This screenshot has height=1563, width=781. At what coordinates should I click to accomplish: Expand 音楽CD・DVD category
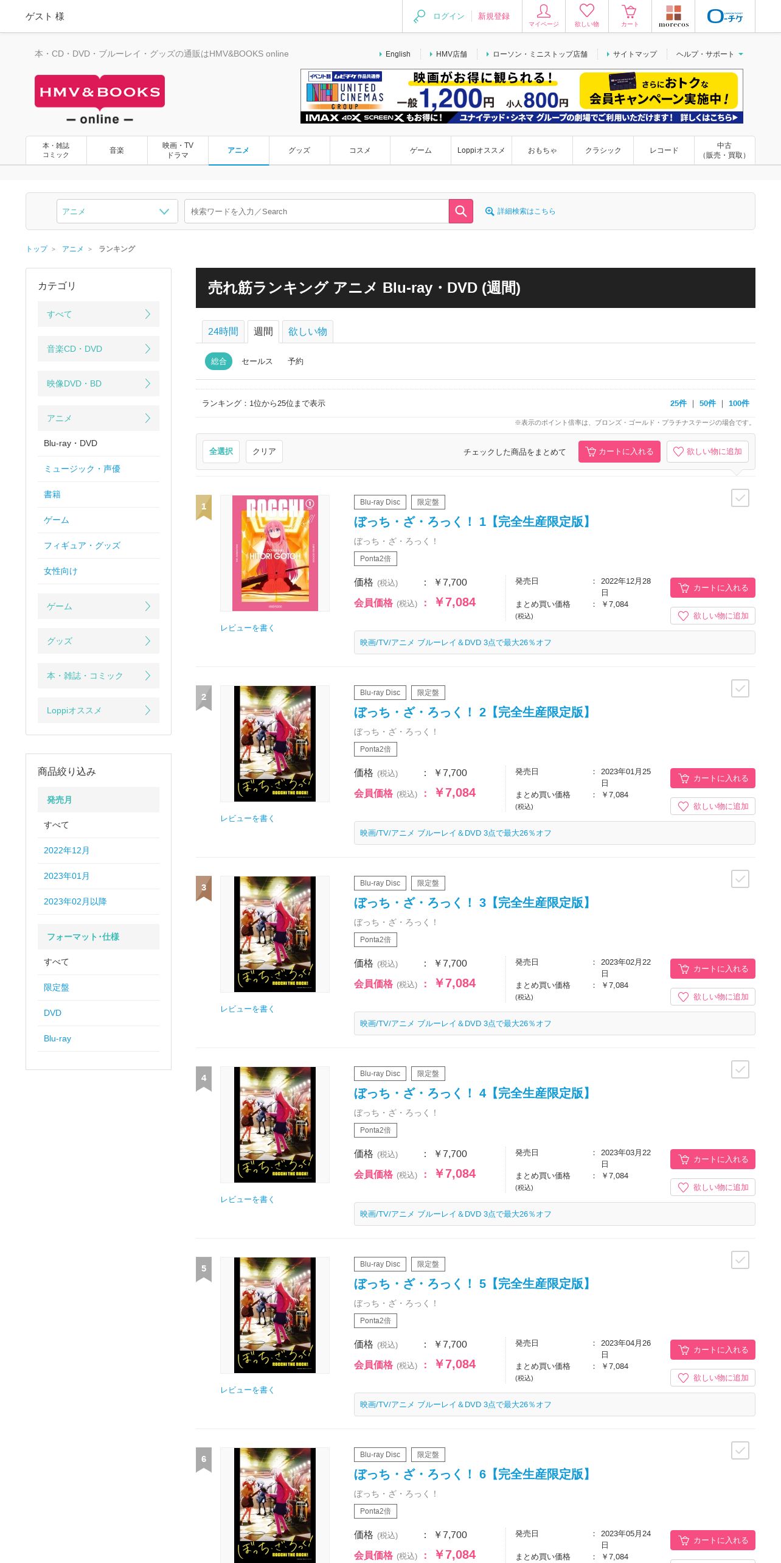(x=99, y=349)
